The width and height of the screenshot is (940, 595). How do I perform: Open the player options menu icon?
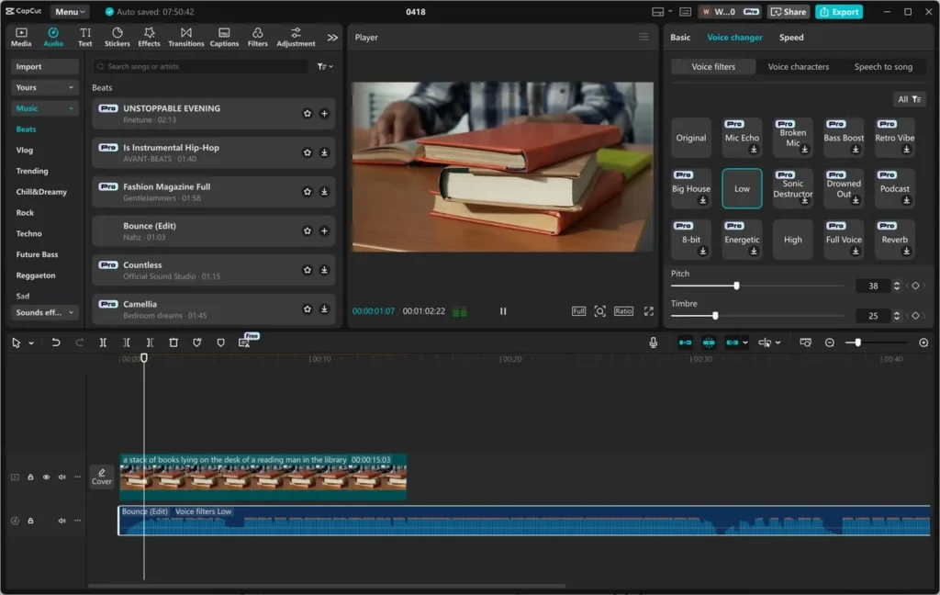coord(643,37)
